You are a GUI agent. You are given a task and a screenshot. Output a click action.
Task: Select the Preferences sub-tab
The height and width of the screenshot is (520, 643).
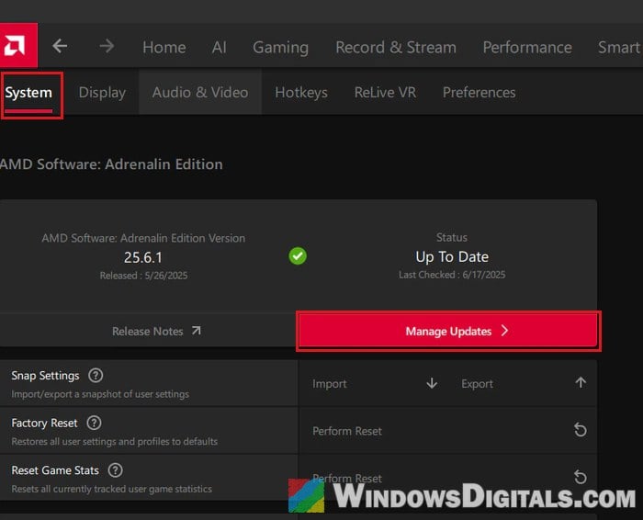pyautogui.click(x=479, y=92)
